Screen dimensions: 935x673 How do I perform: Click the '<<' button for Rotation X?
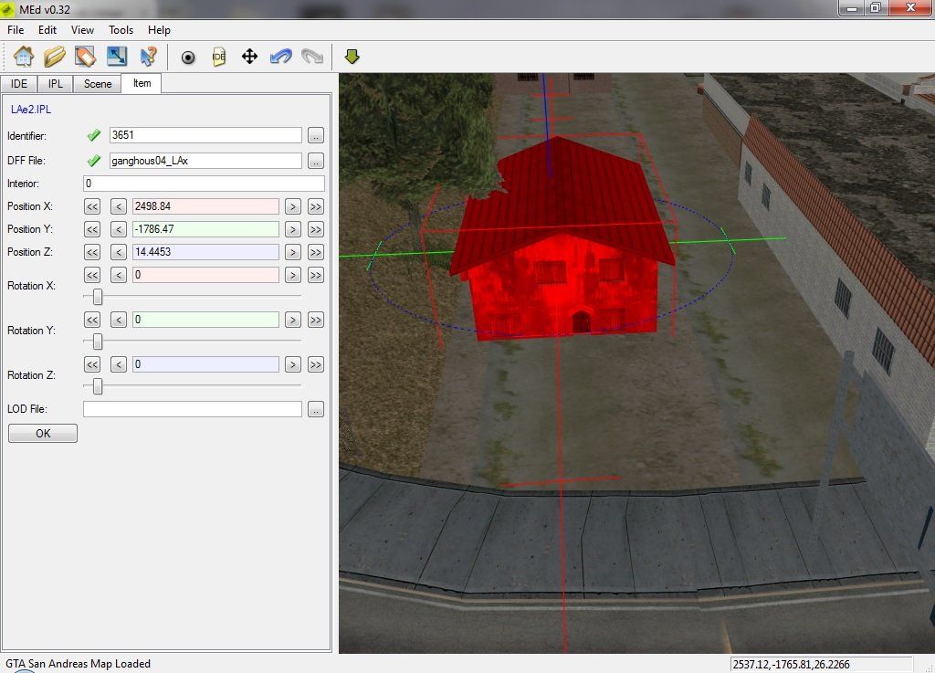pyautogui.click(x=92, y=276)
